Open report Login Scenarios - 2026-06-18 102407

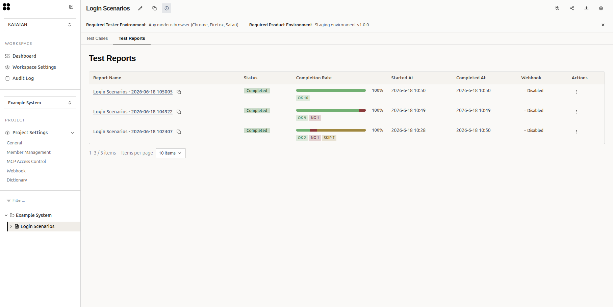coord(133,132)
